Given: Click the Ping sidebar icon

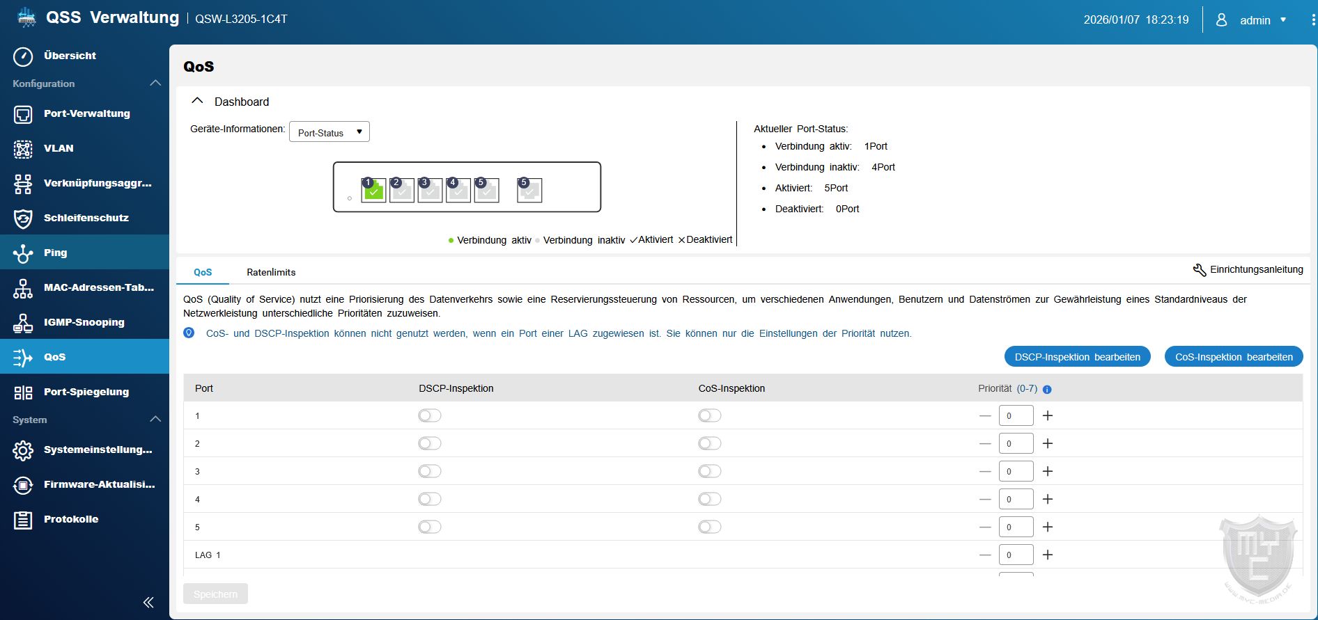Looking at the screenshot, I should [x=23, y=253].
